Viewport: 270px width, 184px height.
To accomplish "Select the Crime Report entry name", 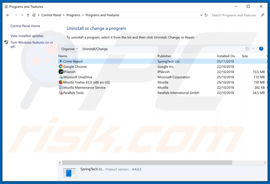I will pos(73,61).
